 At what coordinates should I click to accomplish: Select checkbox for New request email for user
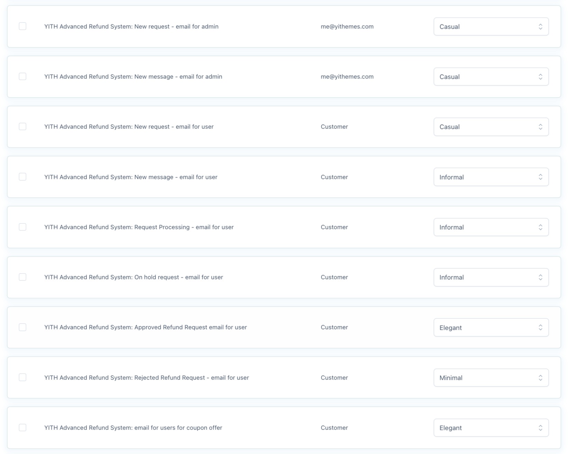pyautogui.click(x=22, y=126)
